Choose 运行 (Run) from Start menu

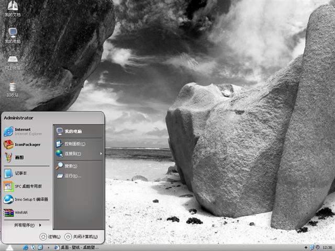click(x=72, y=176)
